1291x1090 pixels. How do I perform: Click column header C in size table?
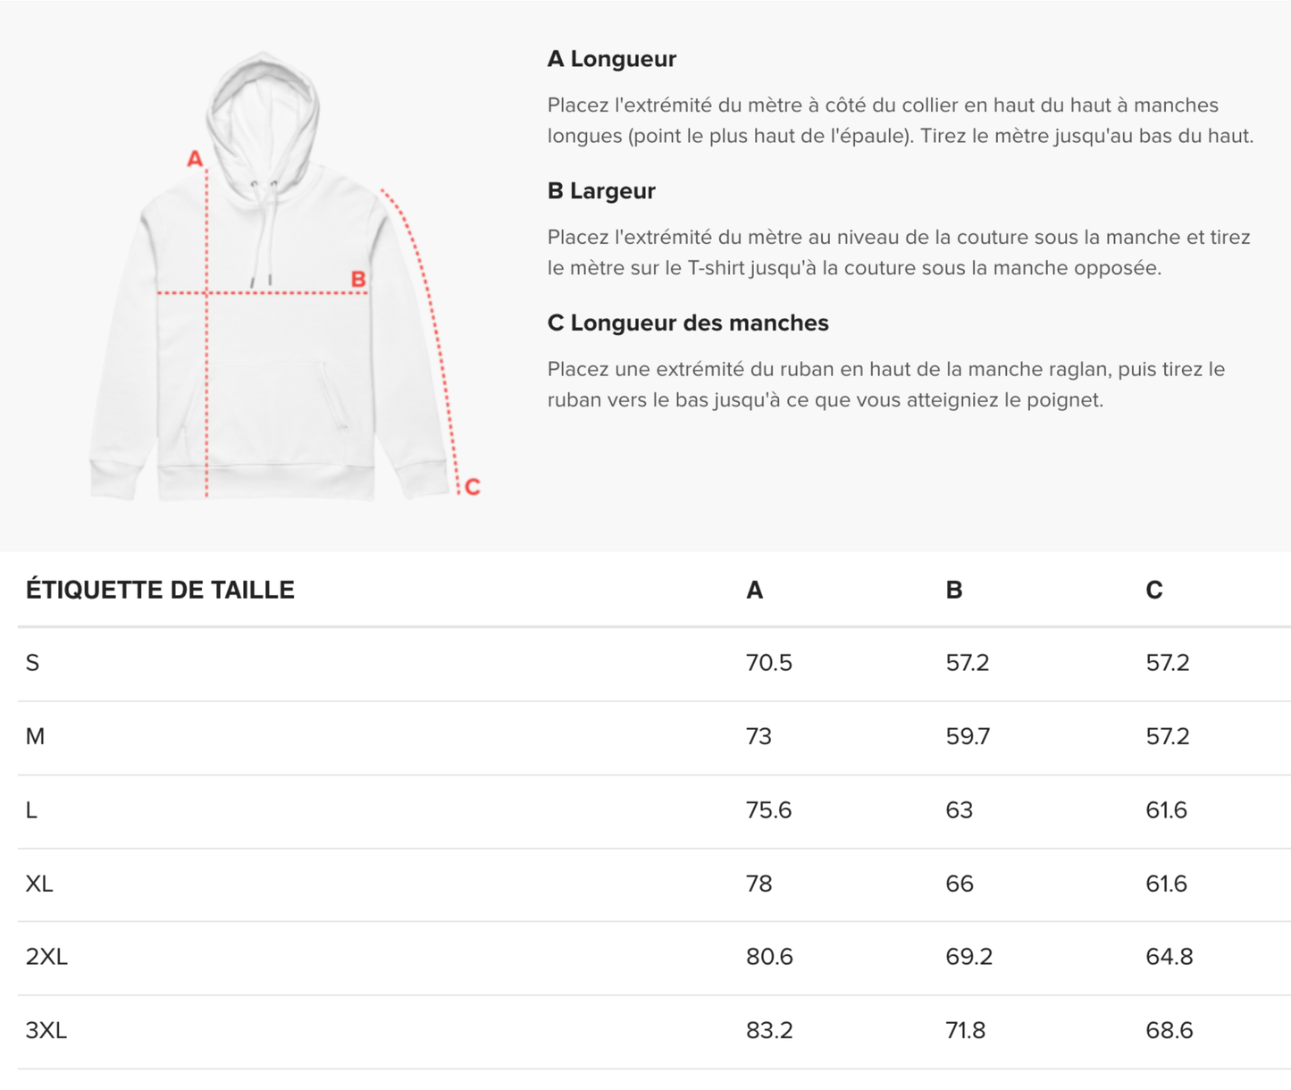pos(1154,591)
